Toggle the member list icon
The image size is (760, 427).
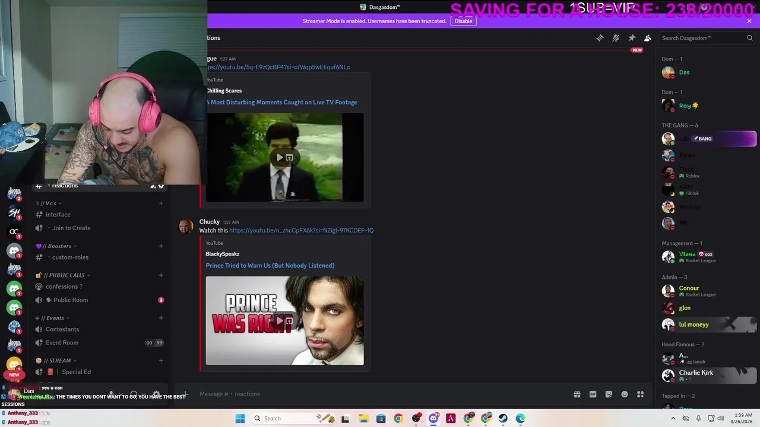tap(648, 38)
